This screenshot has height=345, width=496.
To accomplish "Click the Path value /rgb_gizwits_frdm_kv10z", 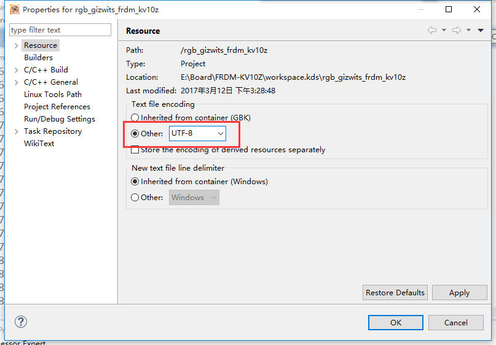I will (224, 50).
